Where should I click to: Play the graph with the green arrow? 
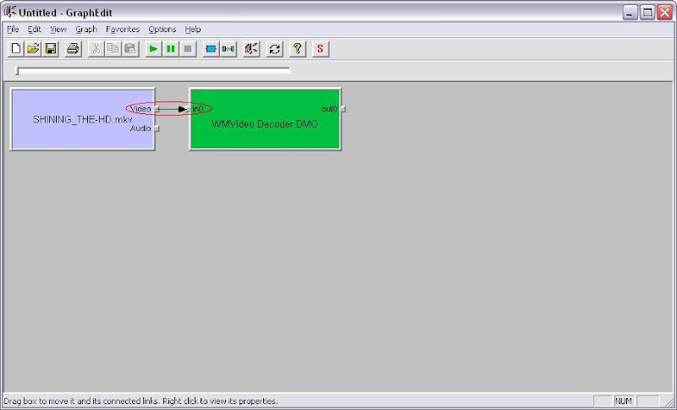(x=153, y=49)
